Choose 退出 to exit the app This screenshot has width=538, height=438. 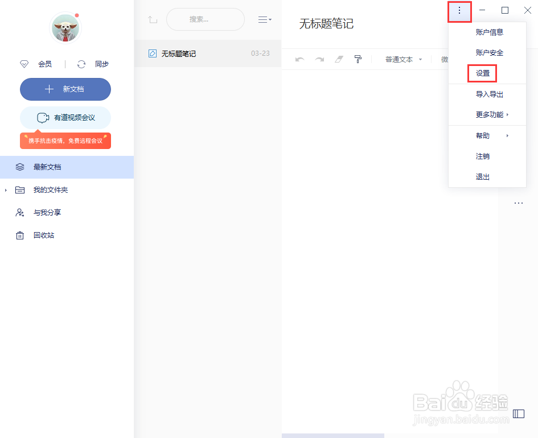coord(487,177)
